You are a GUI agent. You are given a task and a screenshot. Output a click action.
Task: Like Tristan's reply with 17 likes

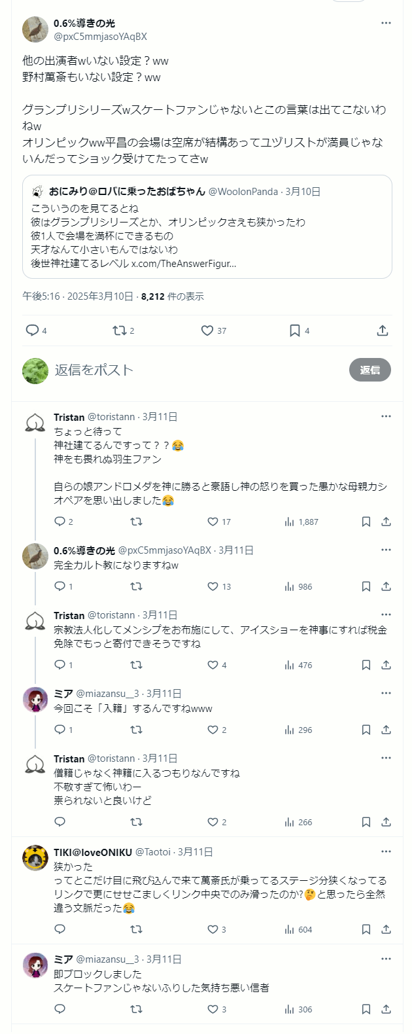pos(213,522)
